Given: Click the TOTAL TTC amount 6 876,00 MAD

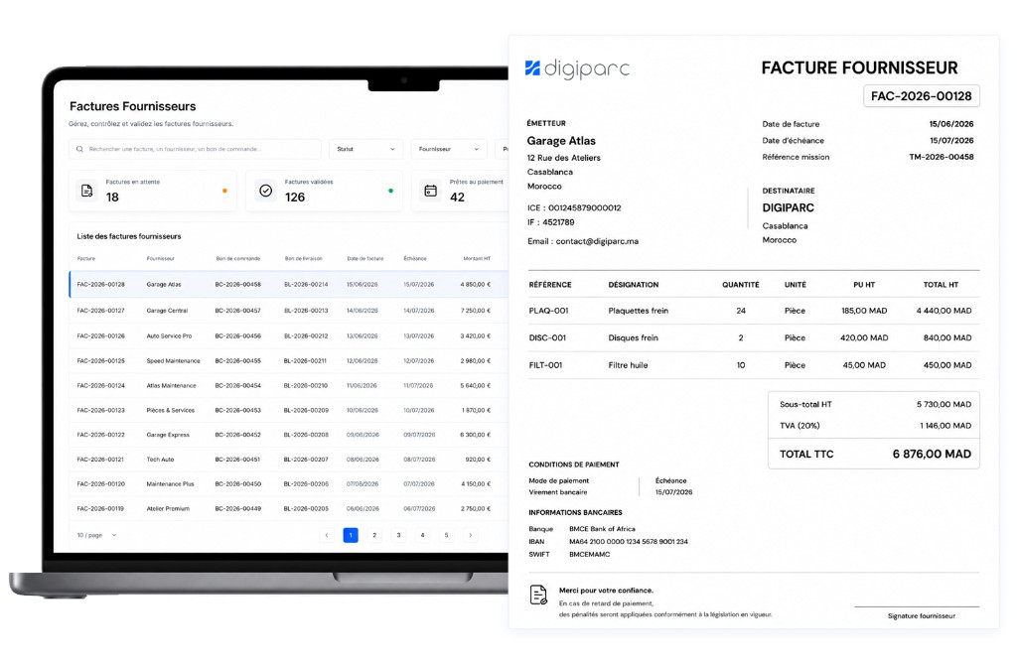Looking at the screenshot, I should point(932,454).
